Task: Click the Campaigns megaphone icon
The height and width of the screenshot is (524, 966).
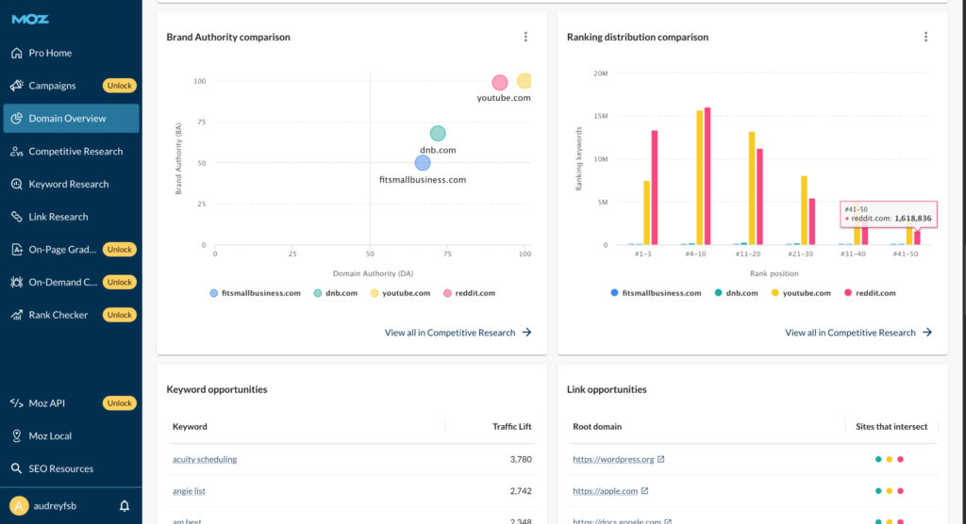Action: tap(17, 86)
